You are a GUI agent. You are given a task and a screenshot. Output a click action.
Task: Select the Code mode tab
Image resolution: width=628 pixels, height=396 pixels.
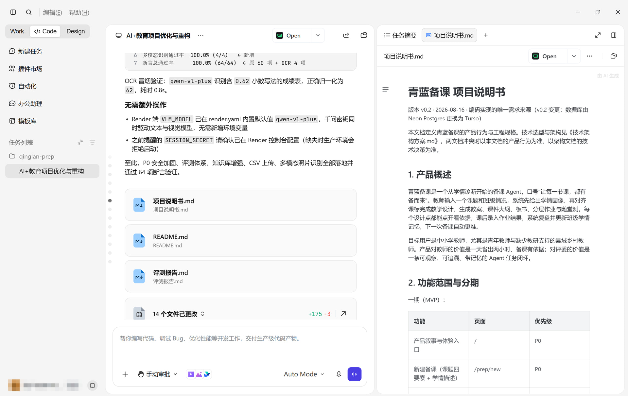pos(45,31)
